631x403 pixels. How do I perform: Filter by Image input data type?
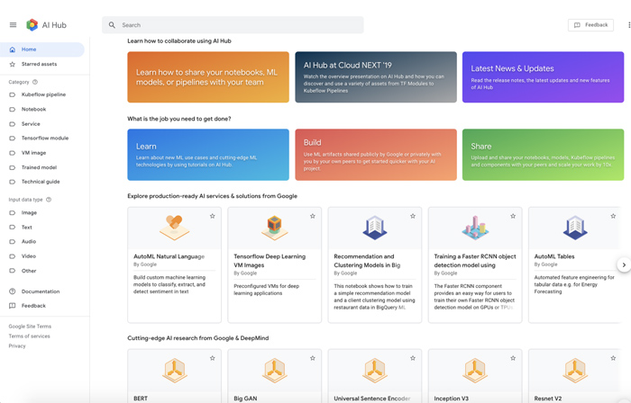click(29, 213)
